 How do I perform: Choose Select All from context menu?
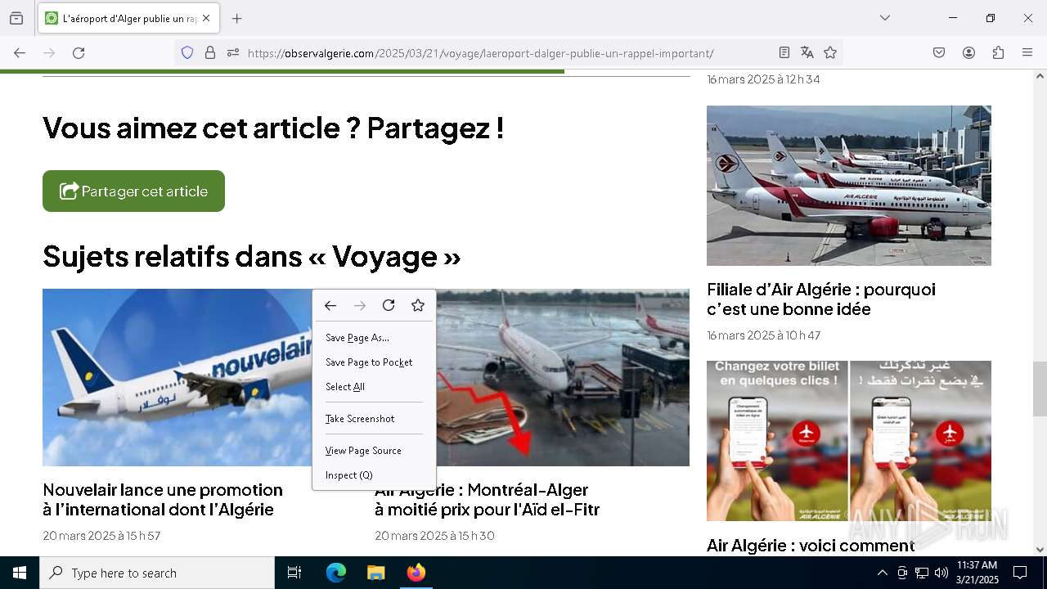tap(374, 387)
